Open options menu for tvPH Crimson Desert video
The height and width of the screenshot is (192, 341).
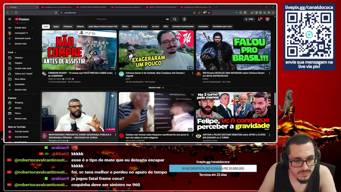[192, 73]
